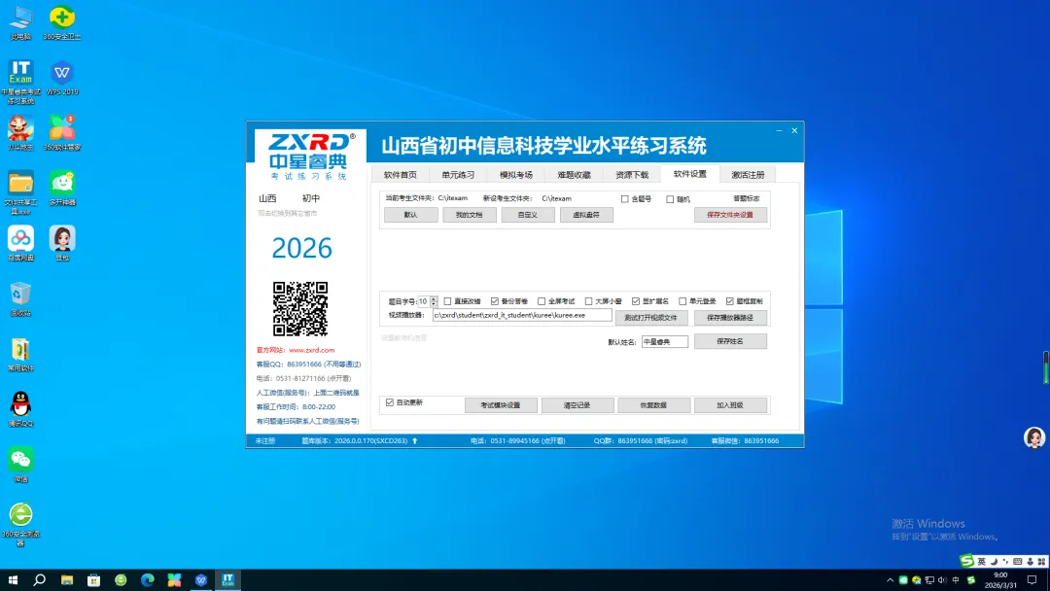Click the 题目字号 value field

click(424, 301)
